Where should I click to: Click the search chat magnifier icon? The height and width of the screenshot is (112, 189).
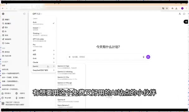pyautogui.click(x=3, y=23)
